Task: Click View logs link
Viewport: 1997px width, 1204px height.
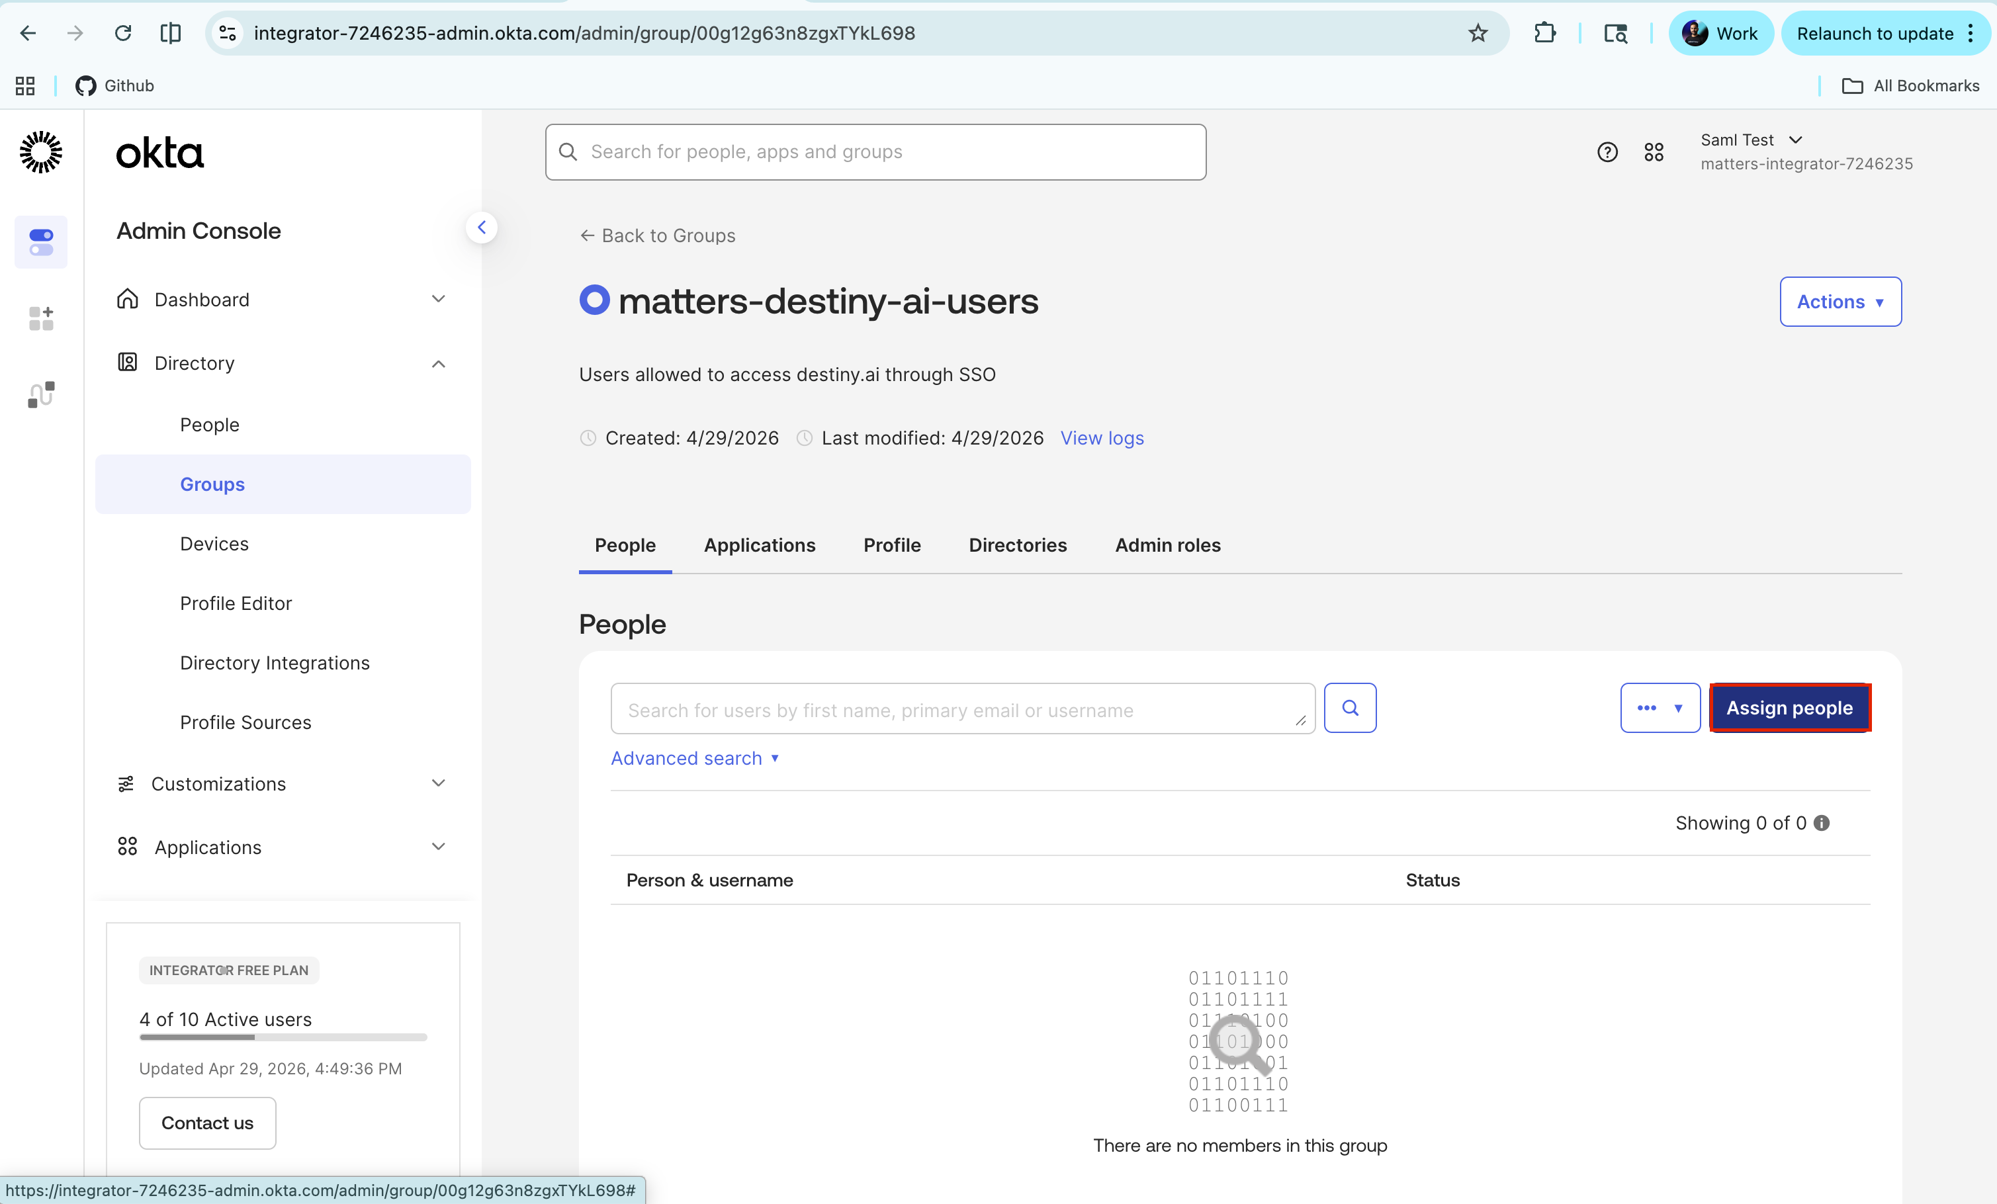Action: click(x=1102, y=437)
